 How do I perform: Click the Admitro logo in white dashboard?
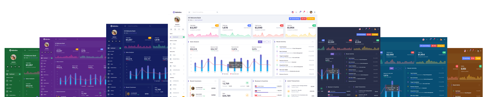coord(177,12)
